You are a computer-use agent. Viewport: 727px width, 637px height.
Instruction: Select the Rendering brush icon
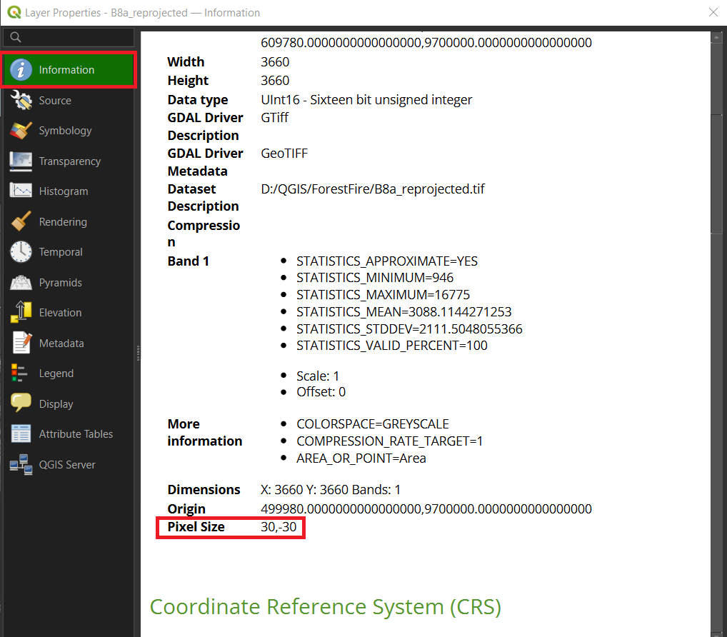click(x=21, y=222)
